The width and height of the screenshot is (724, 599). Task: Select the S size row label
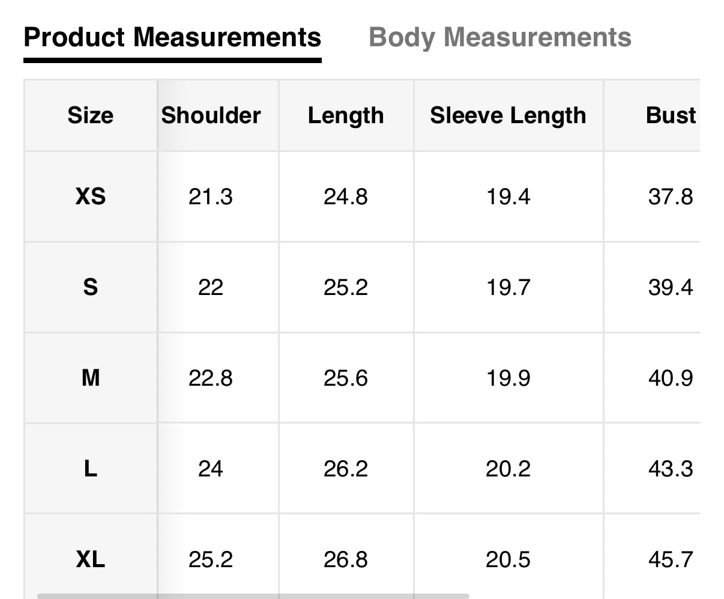[x=91, y=287]
